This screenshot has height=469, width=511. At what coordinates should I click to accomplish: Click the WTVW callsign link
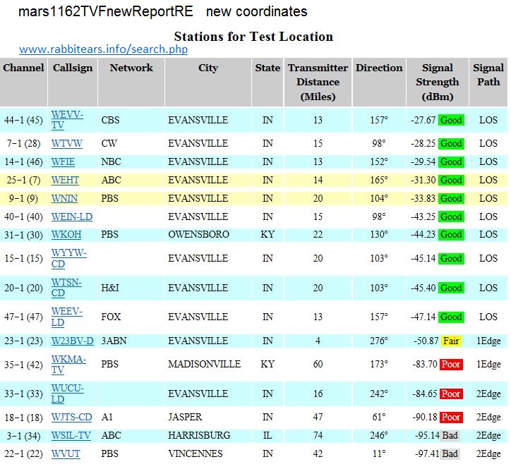[x=67, y=143]
